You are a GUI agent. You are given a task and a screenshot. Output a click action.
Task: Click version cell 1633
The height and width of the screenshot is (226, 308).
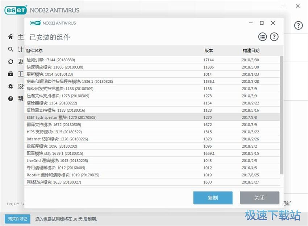click(x=207, y=182)
